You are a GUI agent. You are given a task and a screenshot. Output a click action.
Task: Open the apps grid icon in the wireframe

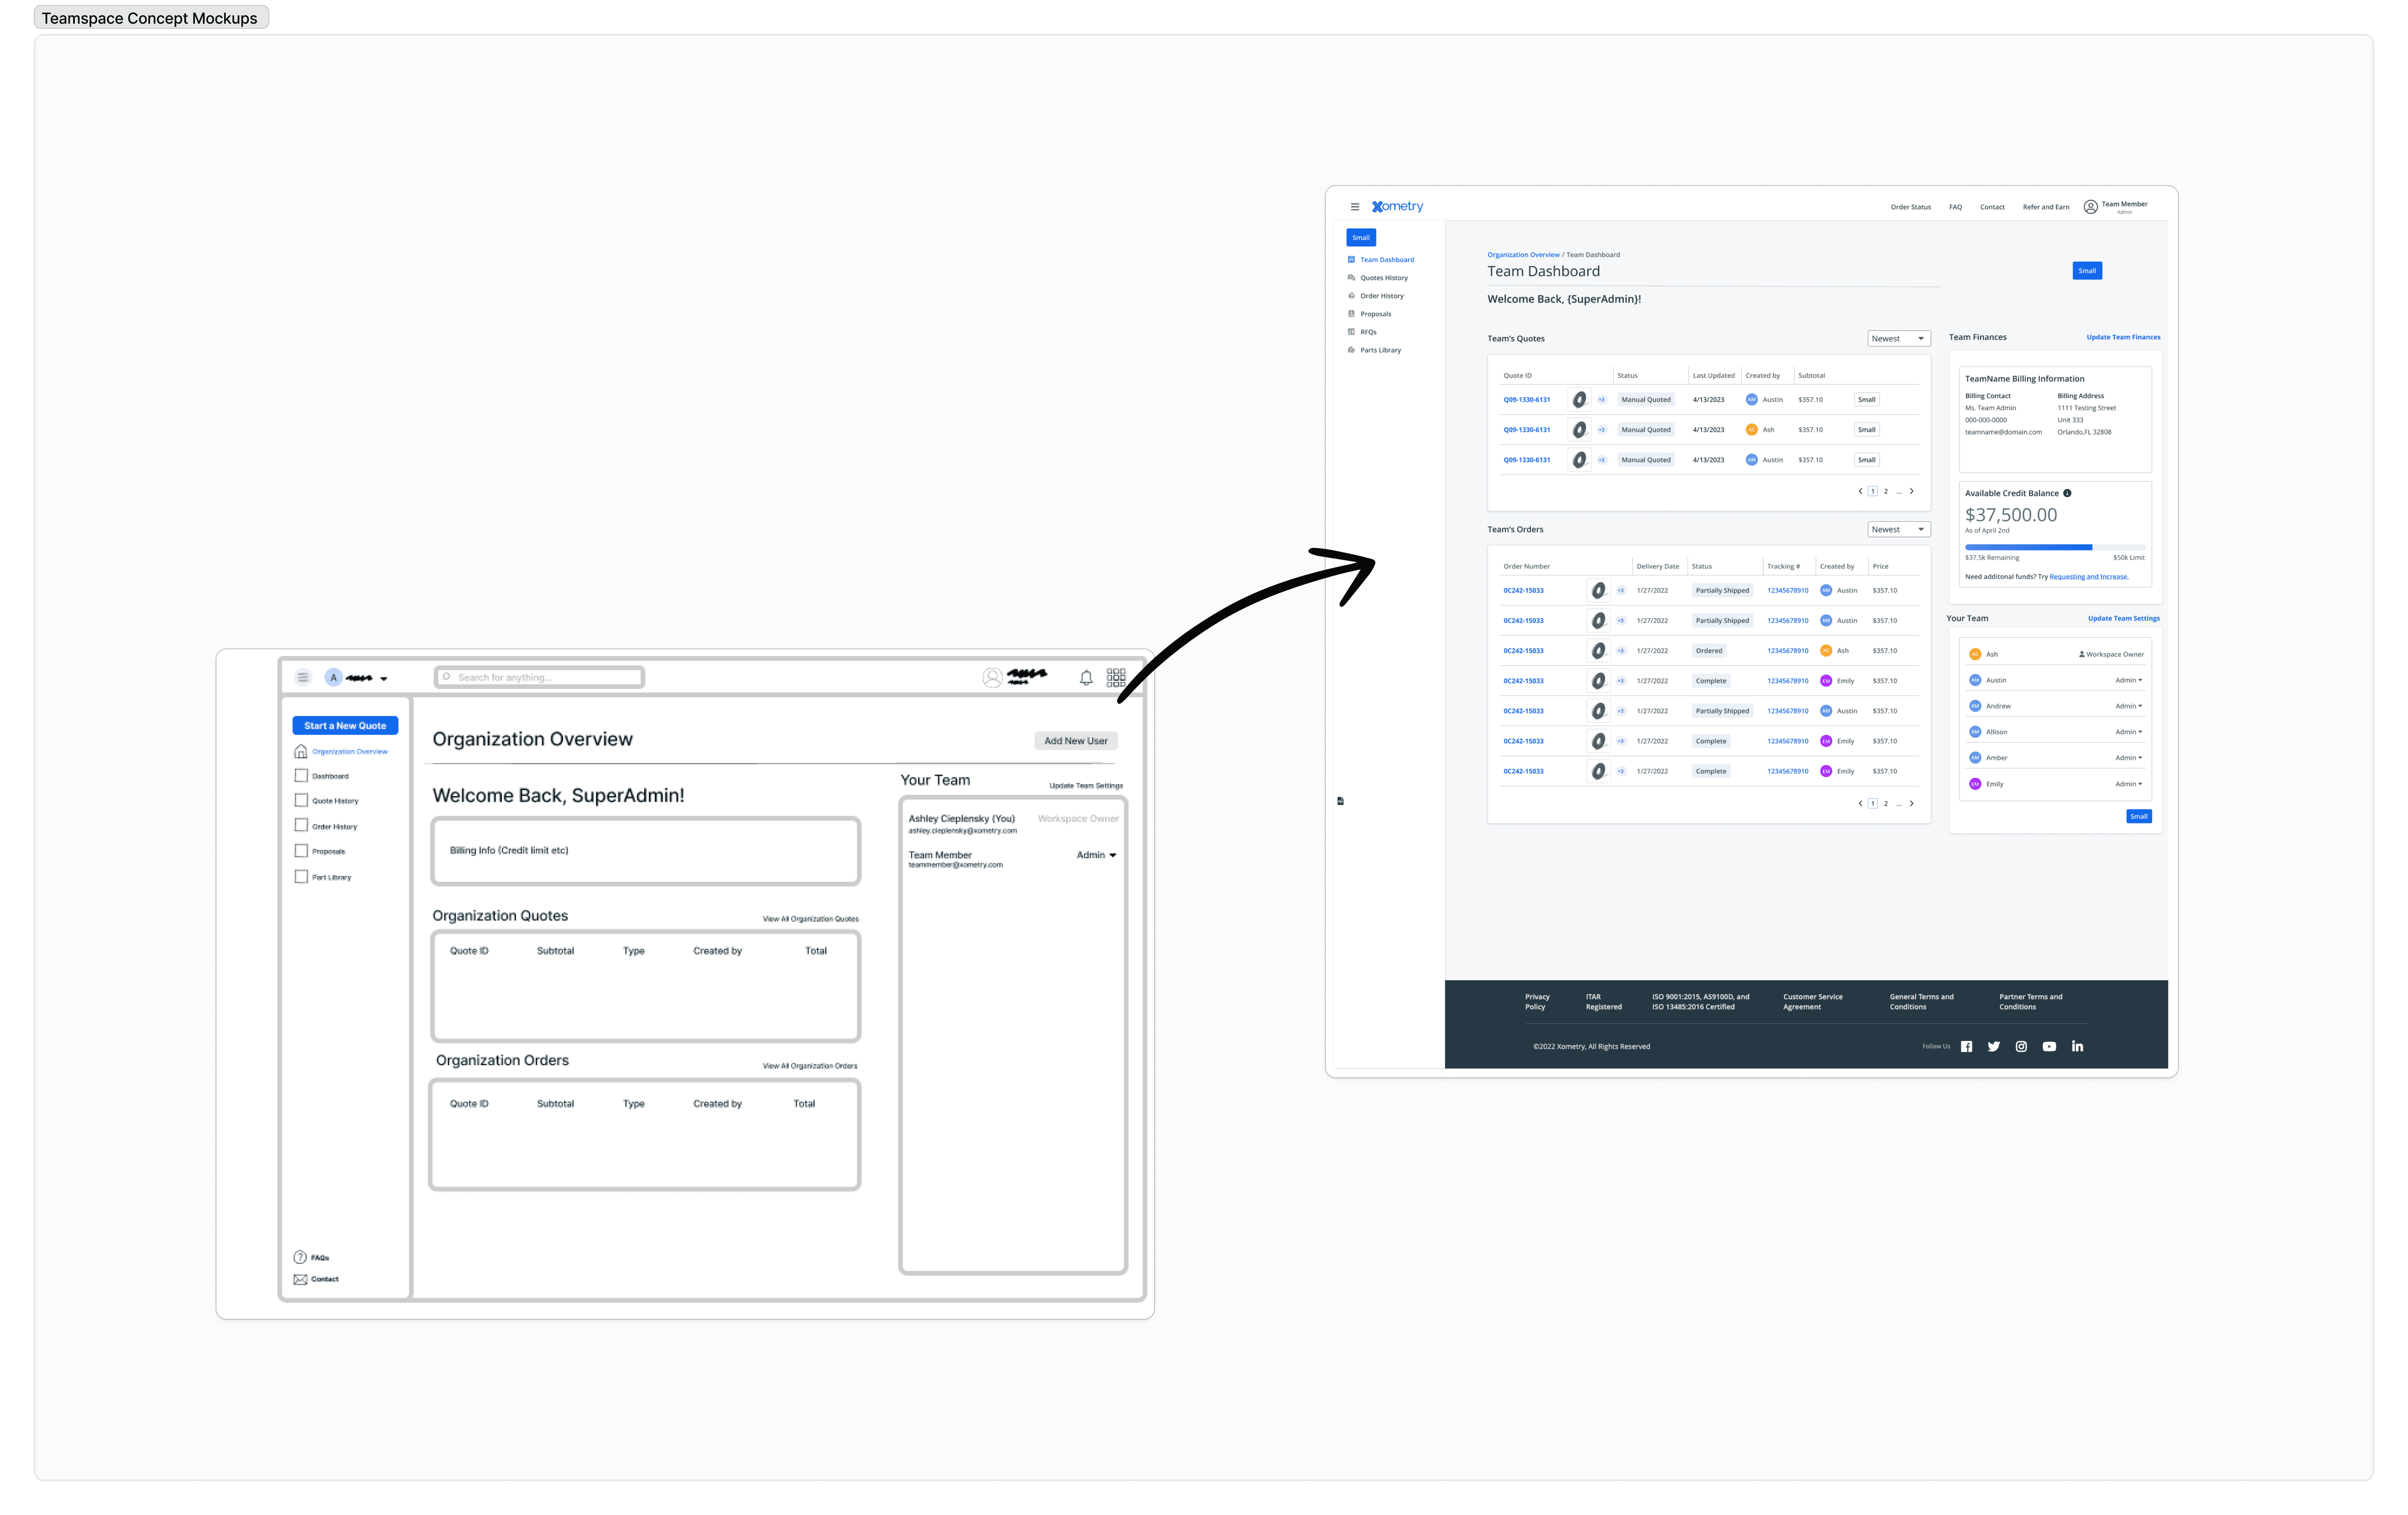pyautogui.click(x=1116, y=678)
